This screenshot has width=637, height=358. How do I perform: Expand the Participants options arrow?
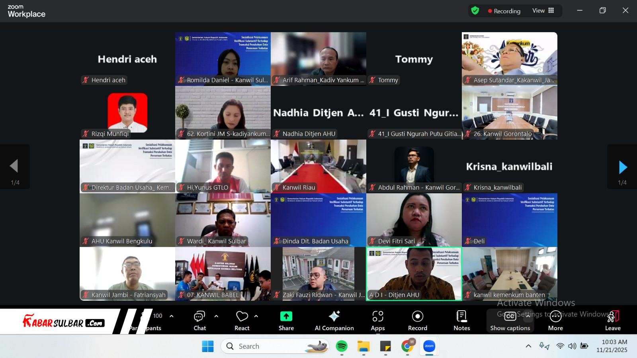(172, 316)
